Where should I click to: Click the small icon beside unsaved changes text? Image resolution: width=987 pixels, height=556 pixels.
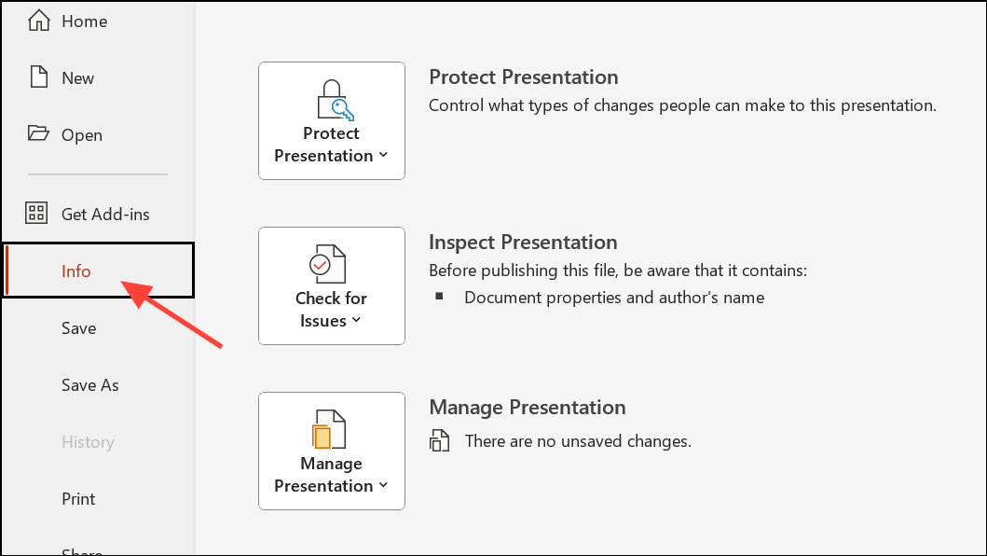(x=440, y=441)
